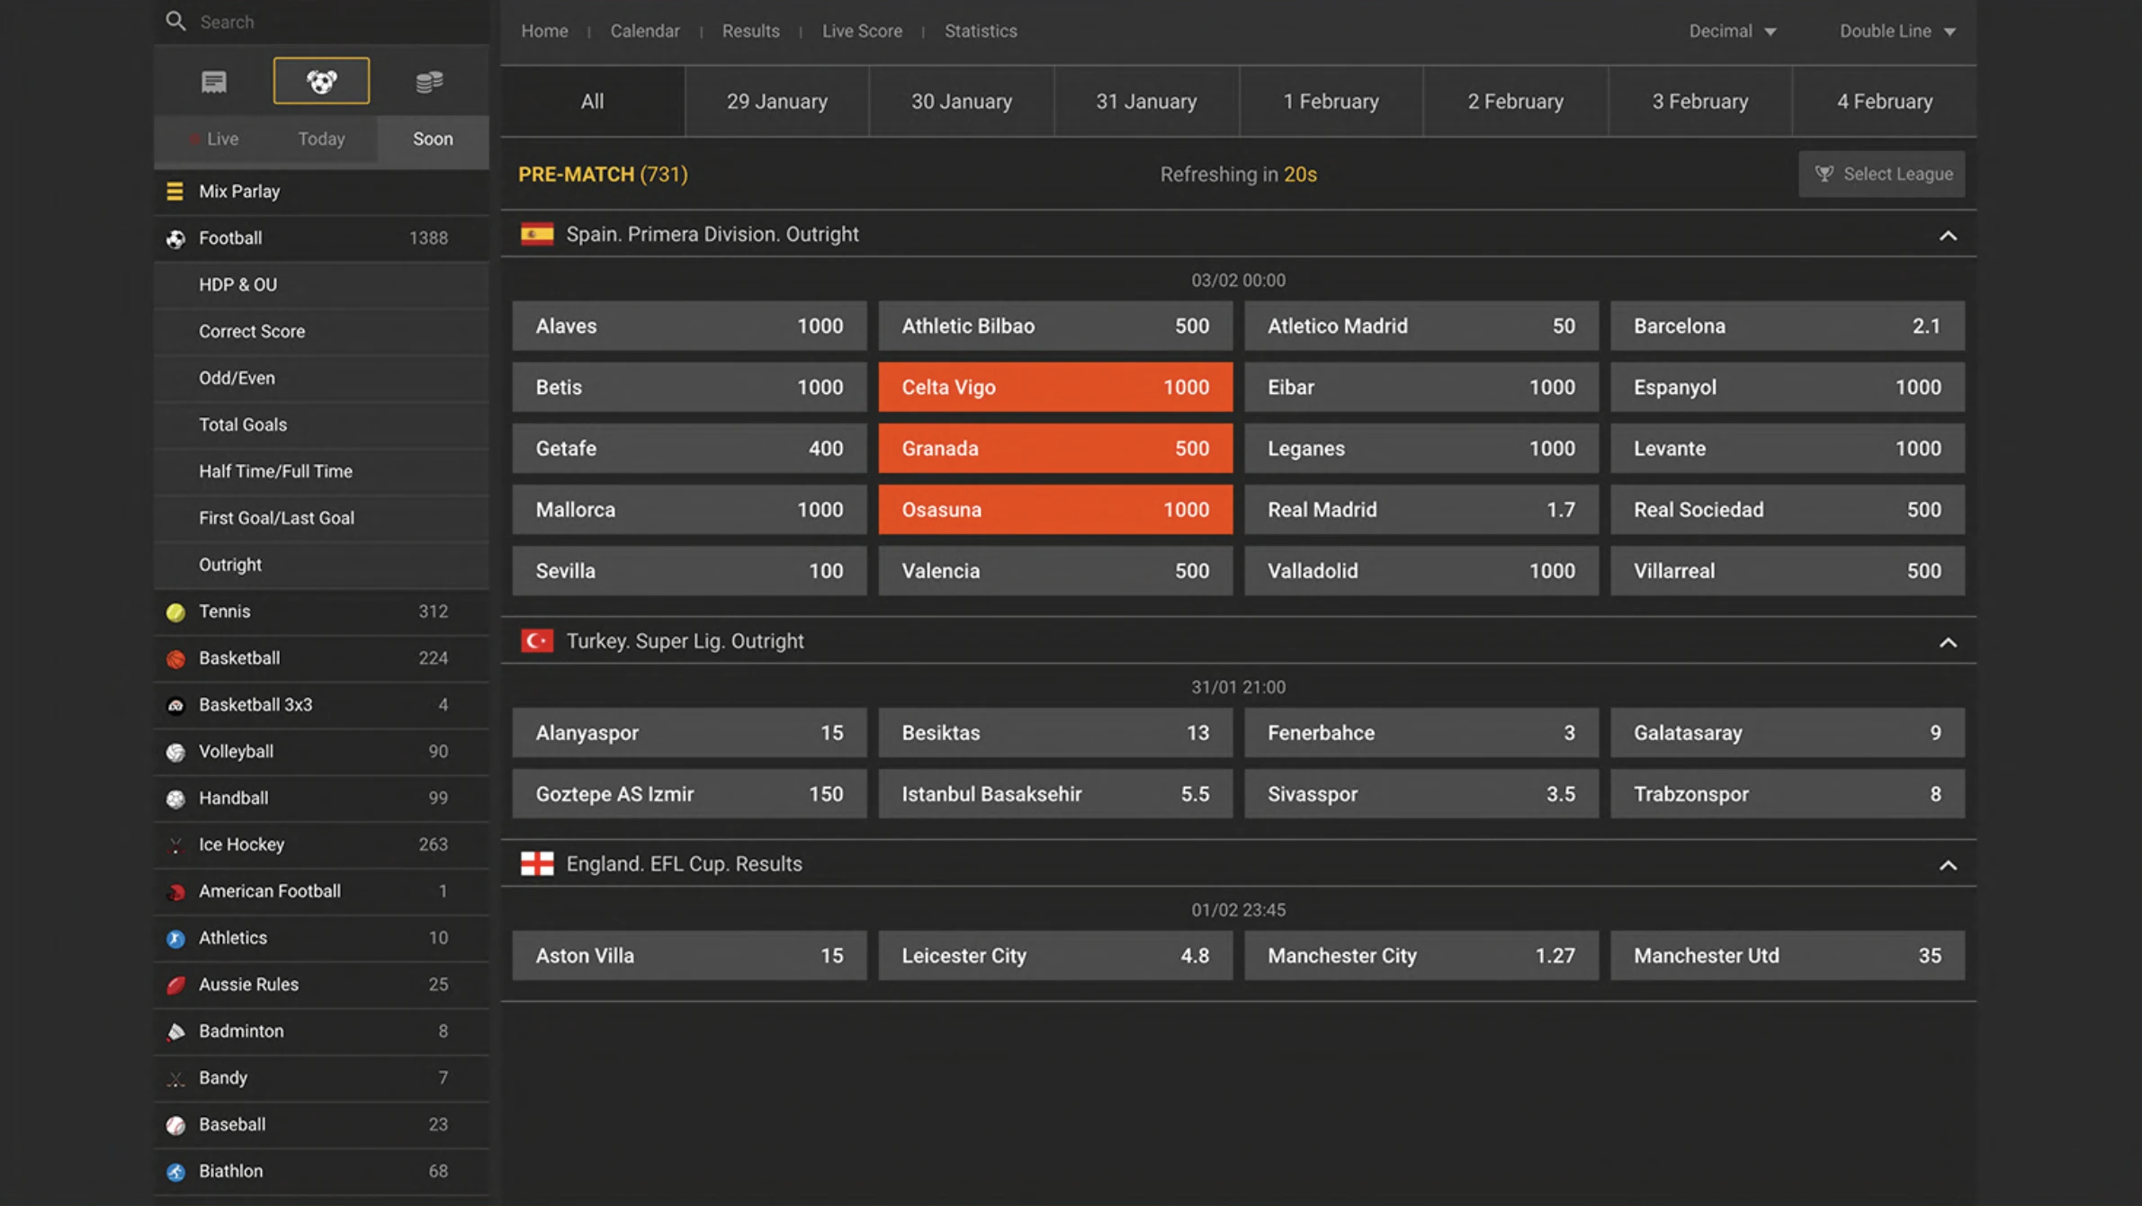The width and height of the screenshot is (2142, 1206).
Task: Select Real Madrid at odds 1.7
Action: coord(1421,509)
